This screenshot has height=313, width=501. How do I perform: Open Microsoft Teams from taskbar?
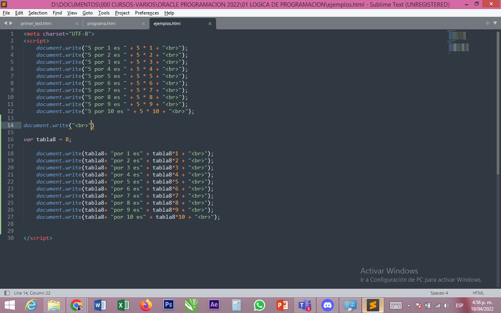coord(305,305)
